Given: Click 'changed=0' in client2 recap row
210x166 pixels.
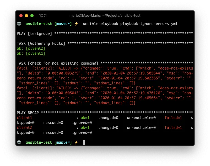Looking at the screenshot, I should (x=108, y=128).
